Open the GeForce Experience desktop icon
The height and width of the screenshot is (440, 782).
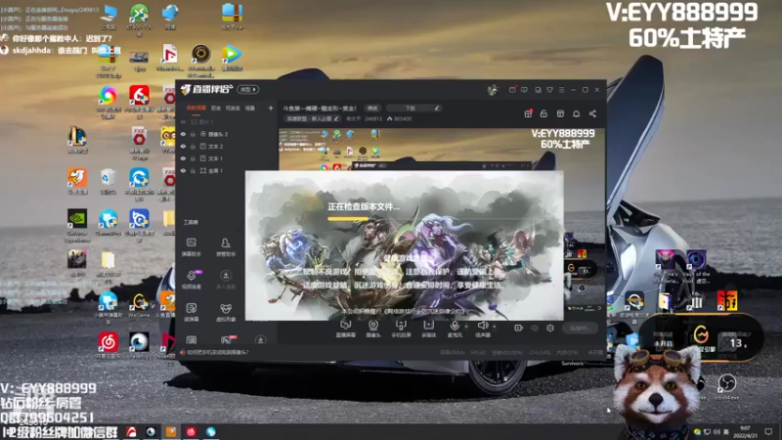coord(77,225)
